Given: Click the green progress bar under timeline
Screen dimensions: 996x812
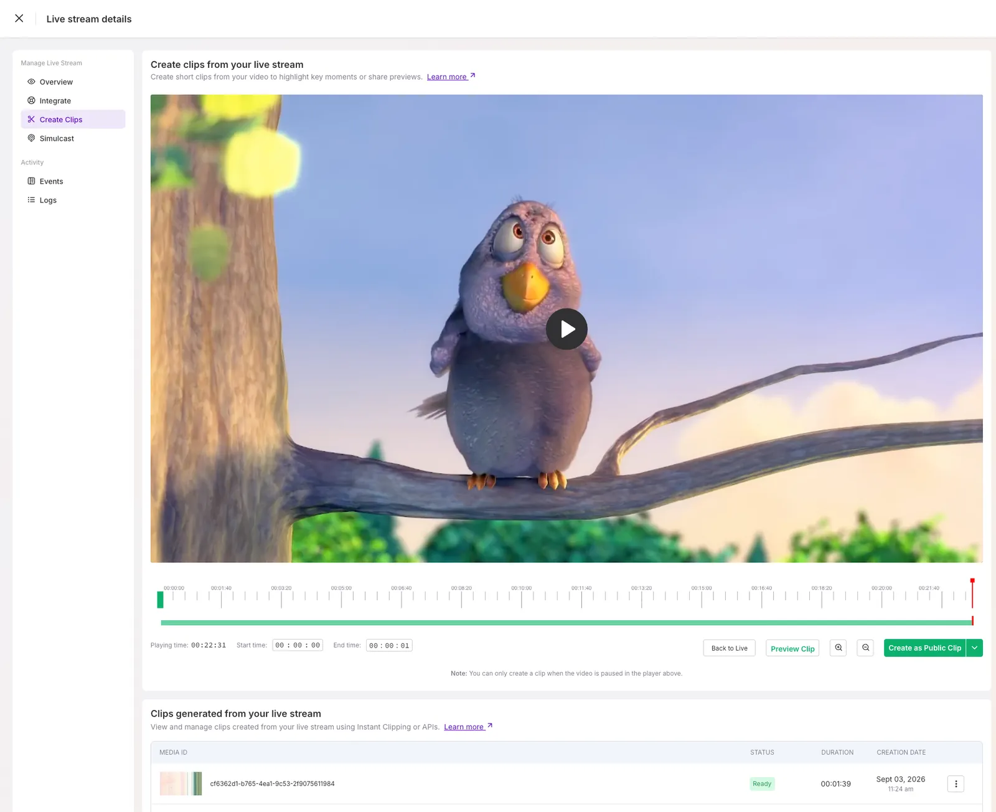Looking at the screenshot, I should pos(566,623).
